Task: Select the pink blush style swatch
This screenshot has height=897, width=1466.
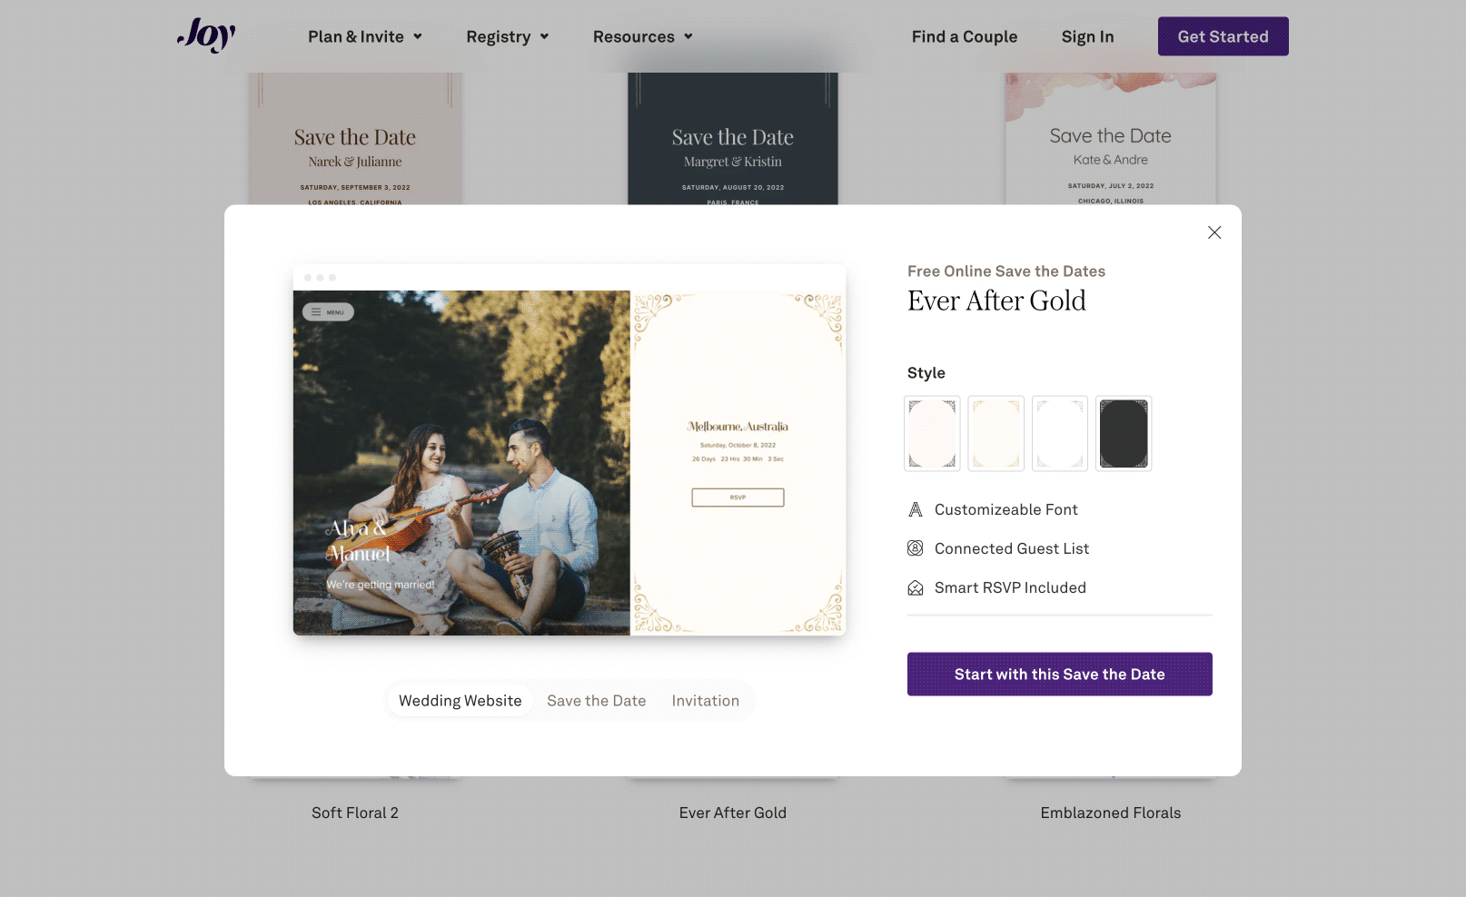Action: pyautogui.click(x=932, y=433)
